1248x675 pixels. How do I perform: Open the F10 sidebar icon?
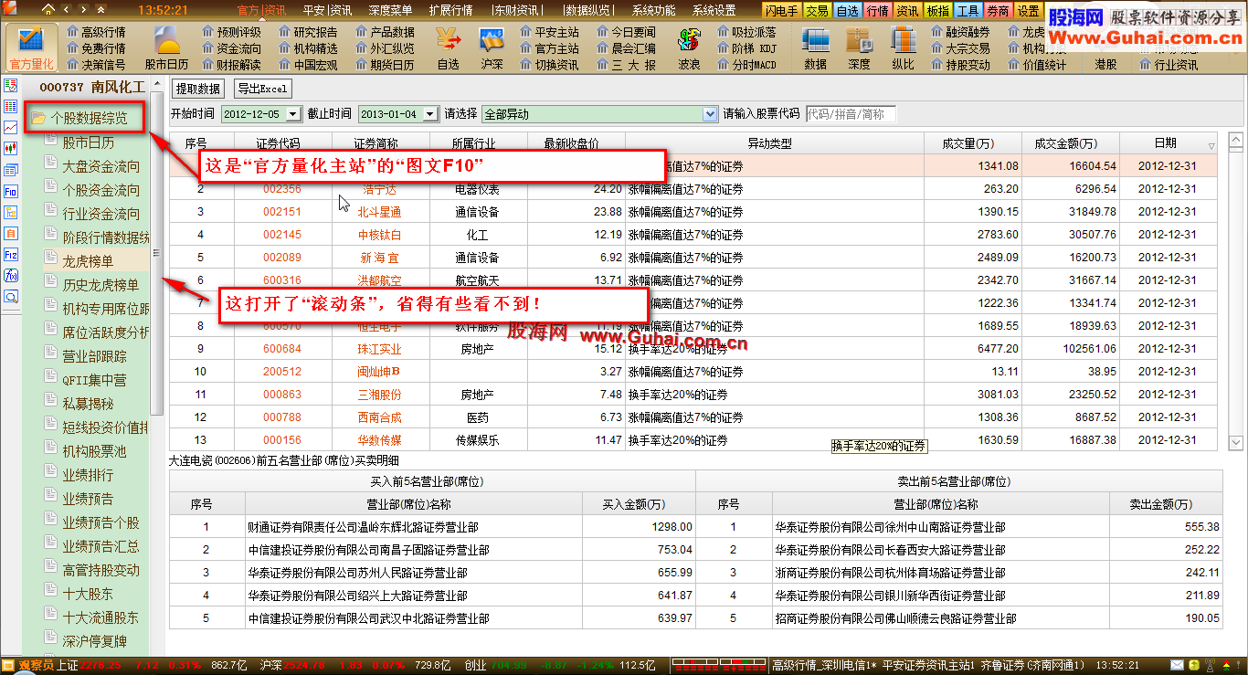[11, 191]
